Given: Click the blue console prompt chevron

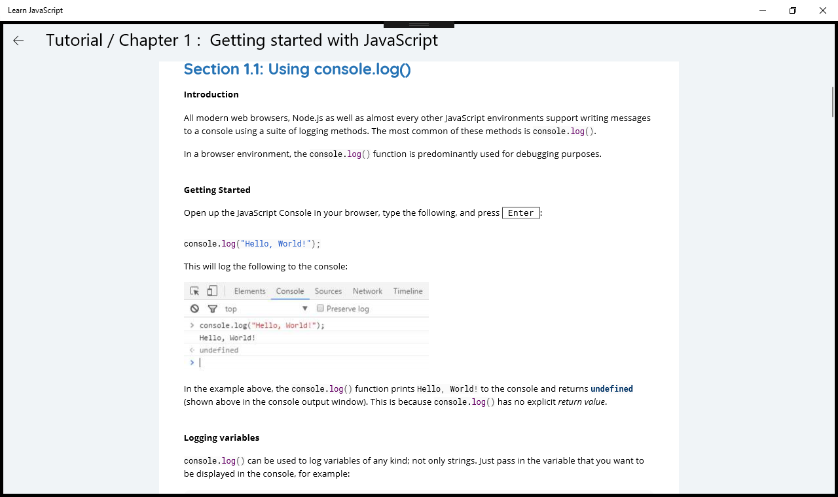Looking at the screenshot, I should [x=192, y=362].
